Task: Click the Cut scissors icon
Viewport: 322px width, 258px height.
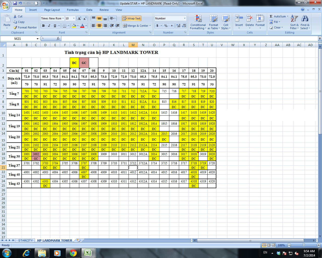Action: (15, 16)
